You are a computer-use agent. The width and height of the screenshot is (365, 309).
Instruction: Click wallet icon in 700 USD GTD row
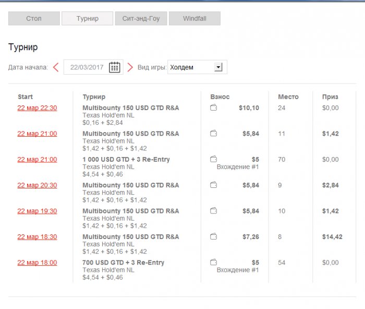click(x=213, y=263)
